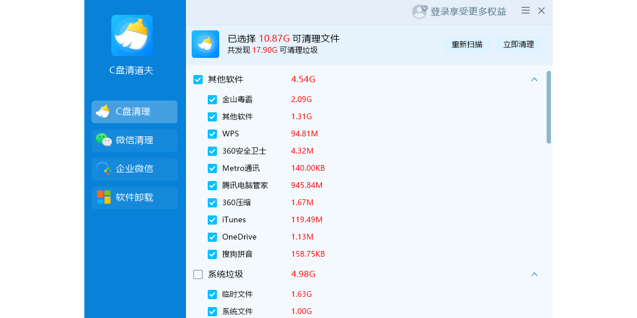Open the hamburger menu icon at top right
This screenshot has width=637, height=318.
pyautogui.click(x=525, y=10)
